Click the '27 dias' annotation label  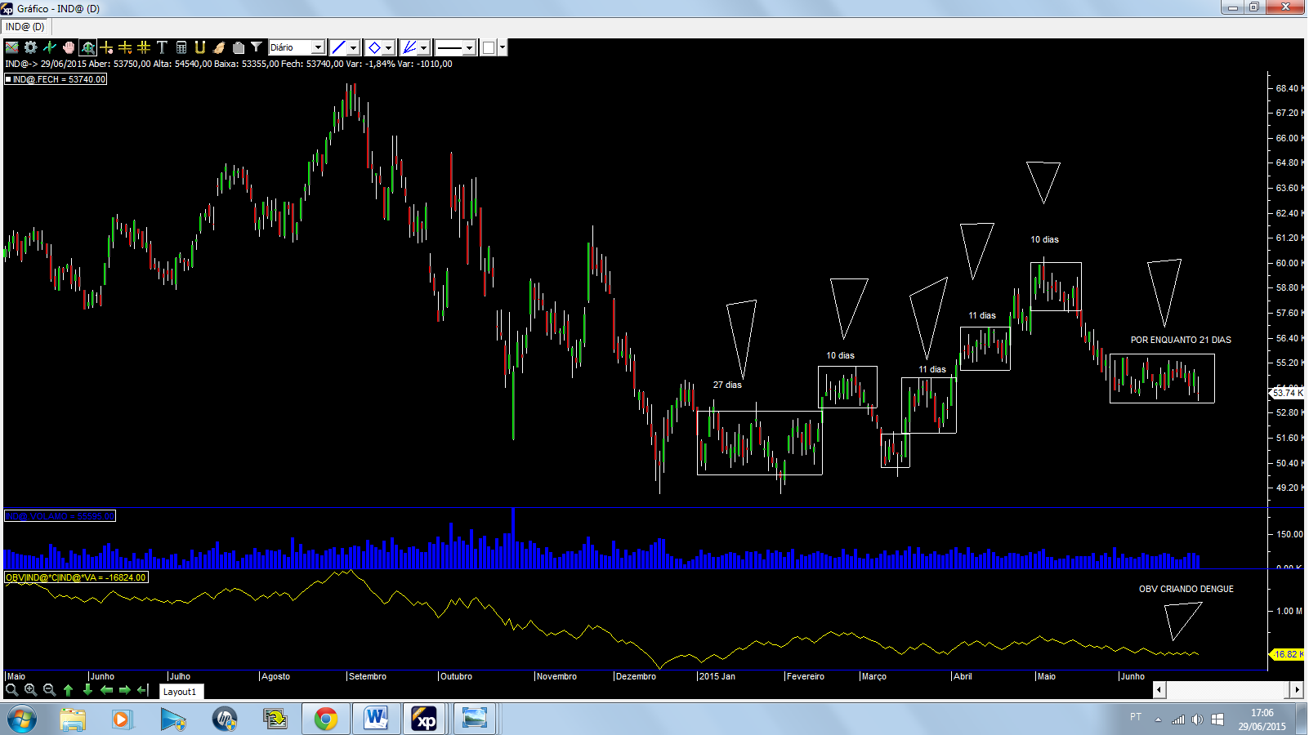727,385
